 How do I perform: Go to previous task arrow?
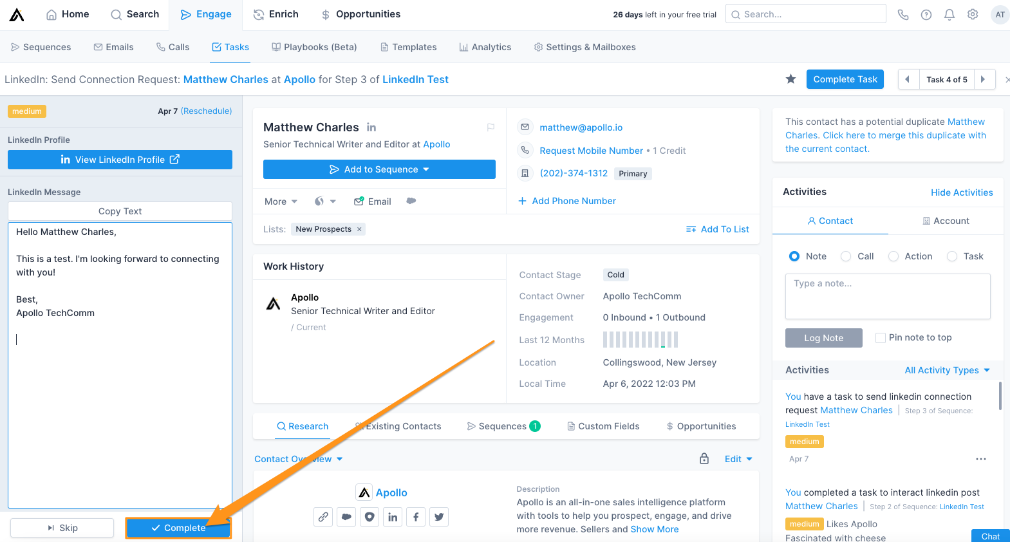point(908,79)
